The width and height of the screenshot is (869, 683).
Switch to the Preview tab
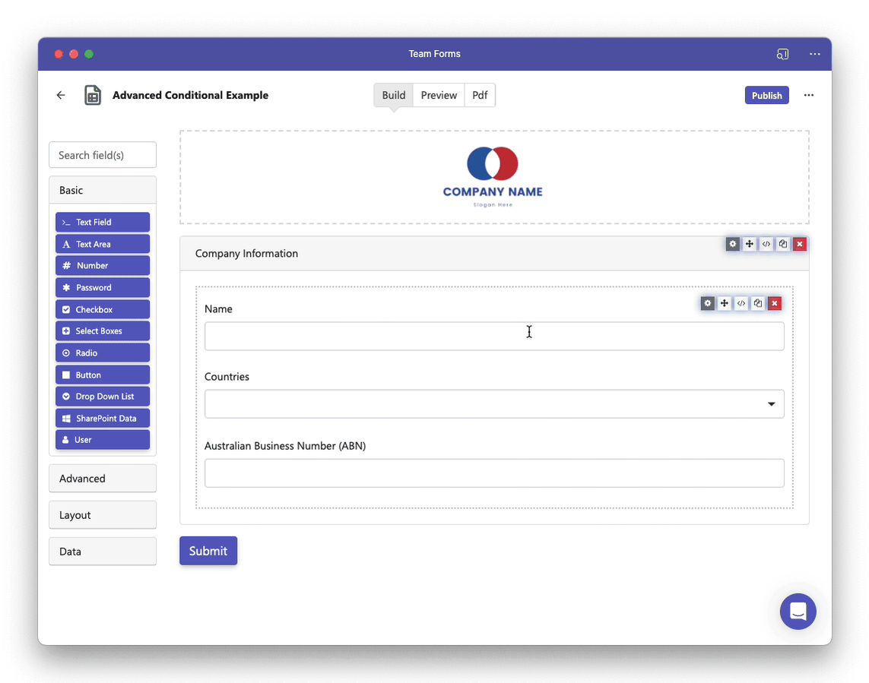click(439, 95)
